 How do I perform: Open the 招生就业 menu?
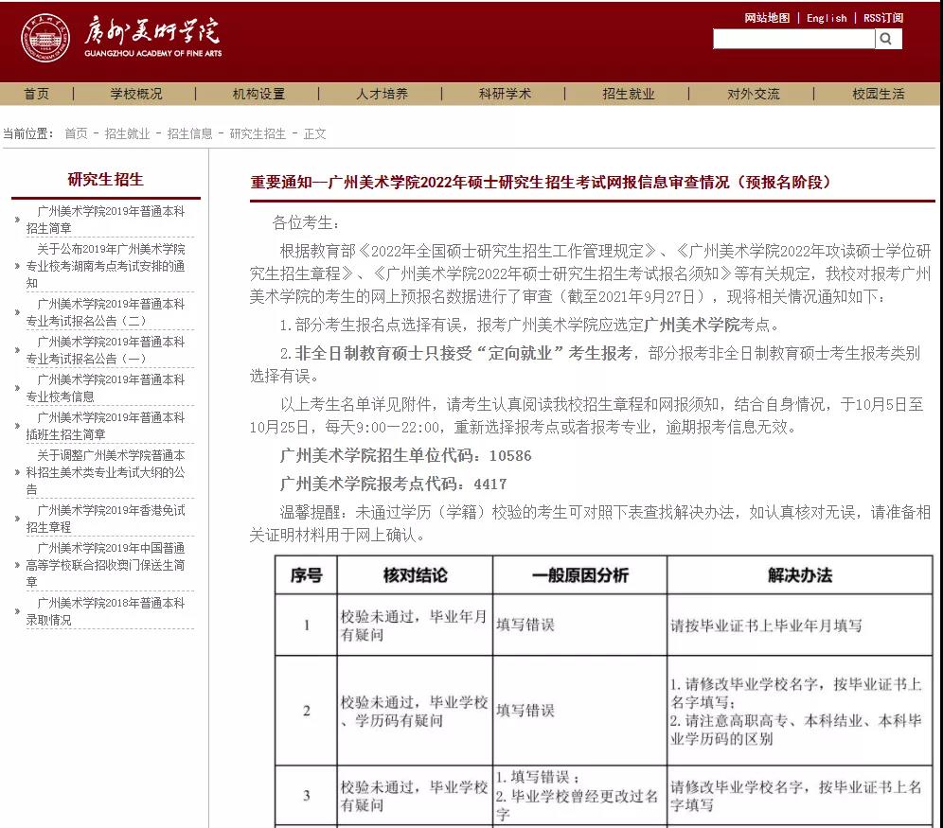[629, 94]
